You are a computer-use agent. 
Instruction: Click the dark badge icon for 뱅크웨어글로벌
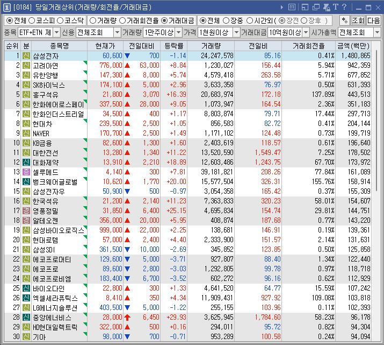pyautogui.click(x=26, y=181)
